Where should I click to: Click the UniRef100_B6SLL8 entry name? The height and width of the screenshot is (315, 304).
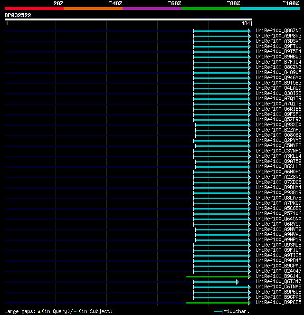pos(278,166)
